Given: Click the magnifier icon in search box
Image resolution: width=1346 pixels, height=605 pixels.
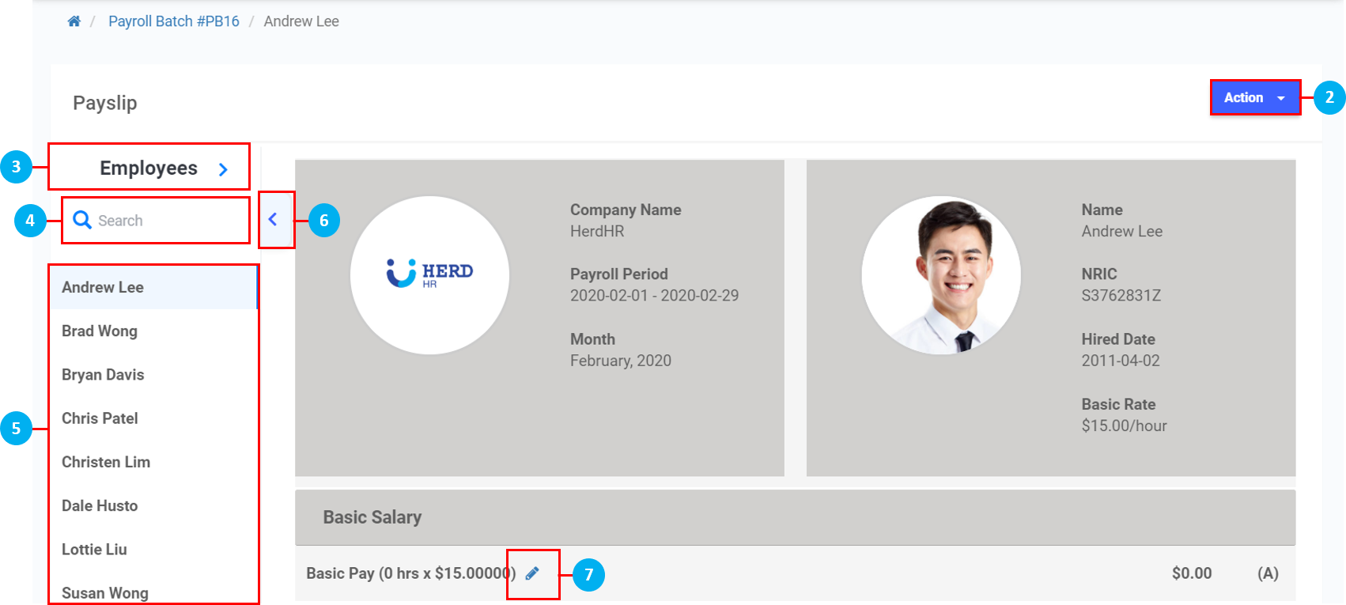Looking at the screenshot, I should coord(81,220).
